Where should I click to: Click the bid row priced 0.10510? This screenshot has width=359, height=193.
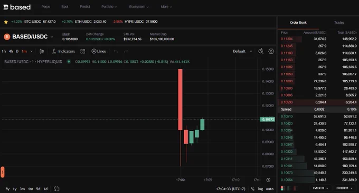pyautogui.click(x=318, y=117)
